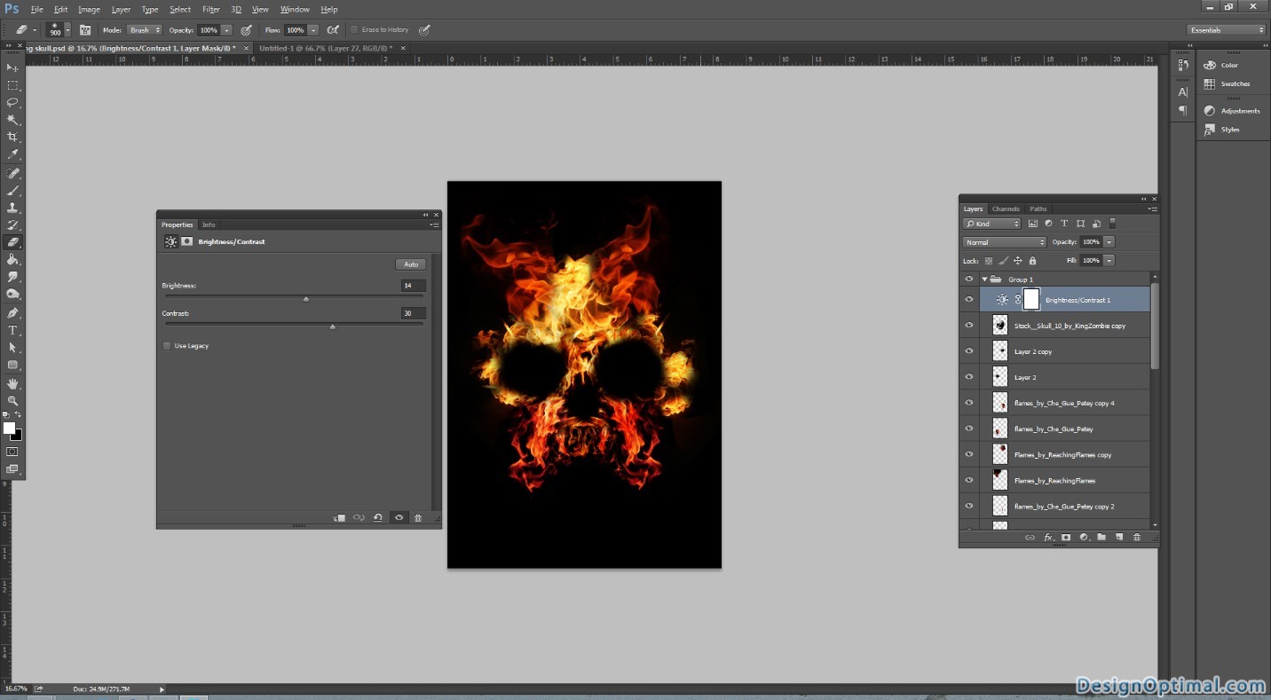
Task: Open the Essentials workspace dropdown
Action: [1226, 30]
